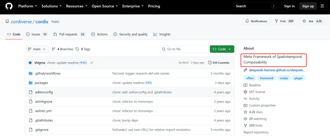This screenshot has width=330, height=136.
Task: Select the nodejs topic tag
Action: pyautogui.click(x=284, y=78)
